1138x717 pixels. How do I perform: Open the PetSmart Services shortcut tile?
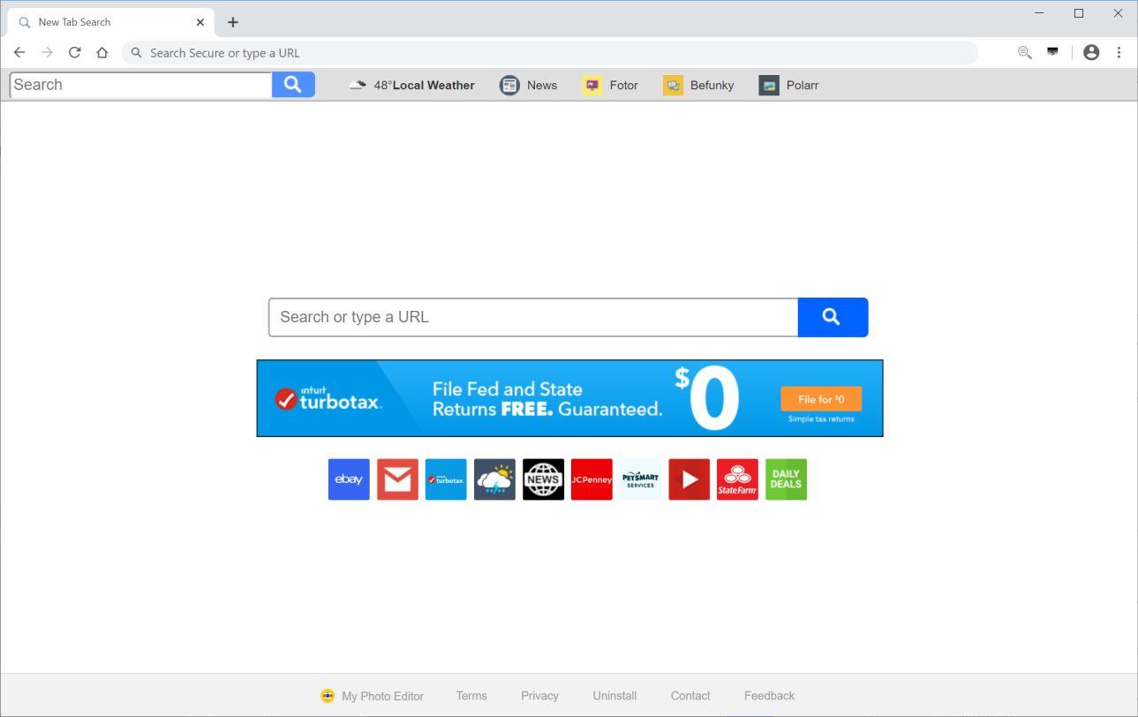(640, 479)
